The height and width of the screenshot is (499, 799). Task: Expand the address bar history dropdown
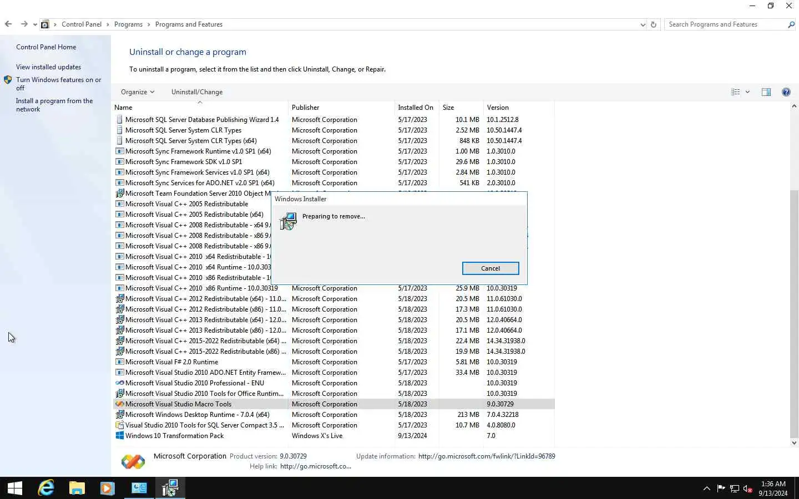coord(643,24)
